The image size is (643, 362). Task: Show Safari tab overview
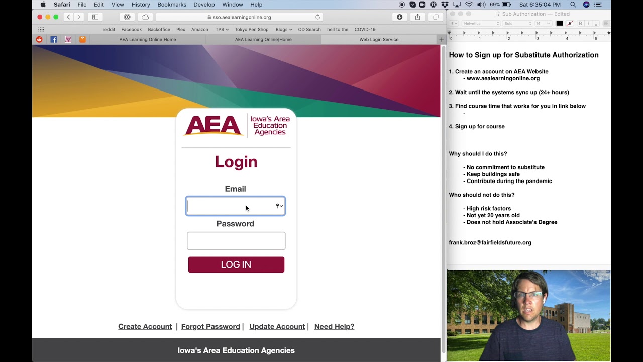coord(436,17)
